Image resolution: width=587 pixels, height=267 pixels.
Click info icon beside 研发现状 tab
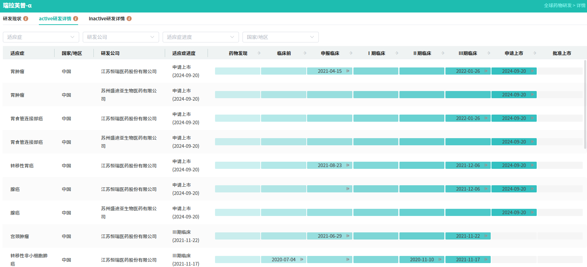26,19
